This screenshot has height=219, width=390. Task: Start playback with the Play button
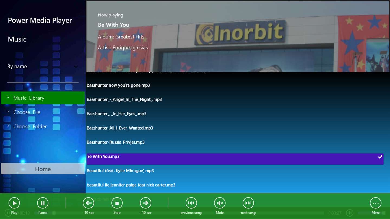pyautogui.click(x=14, y=203)
